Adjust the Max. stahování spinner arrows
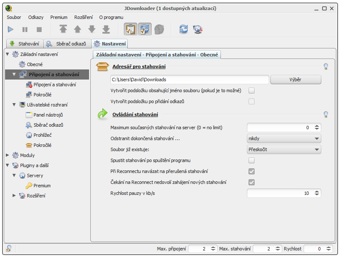This screenshot has width=341, height=258. [278, 249]
